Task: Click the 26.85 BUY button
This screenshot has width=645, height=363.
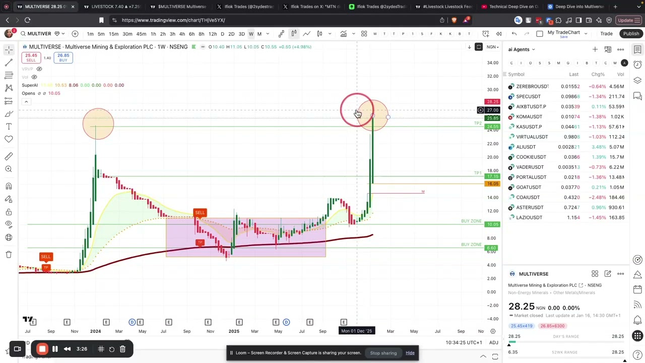Action: coord(63,57)
